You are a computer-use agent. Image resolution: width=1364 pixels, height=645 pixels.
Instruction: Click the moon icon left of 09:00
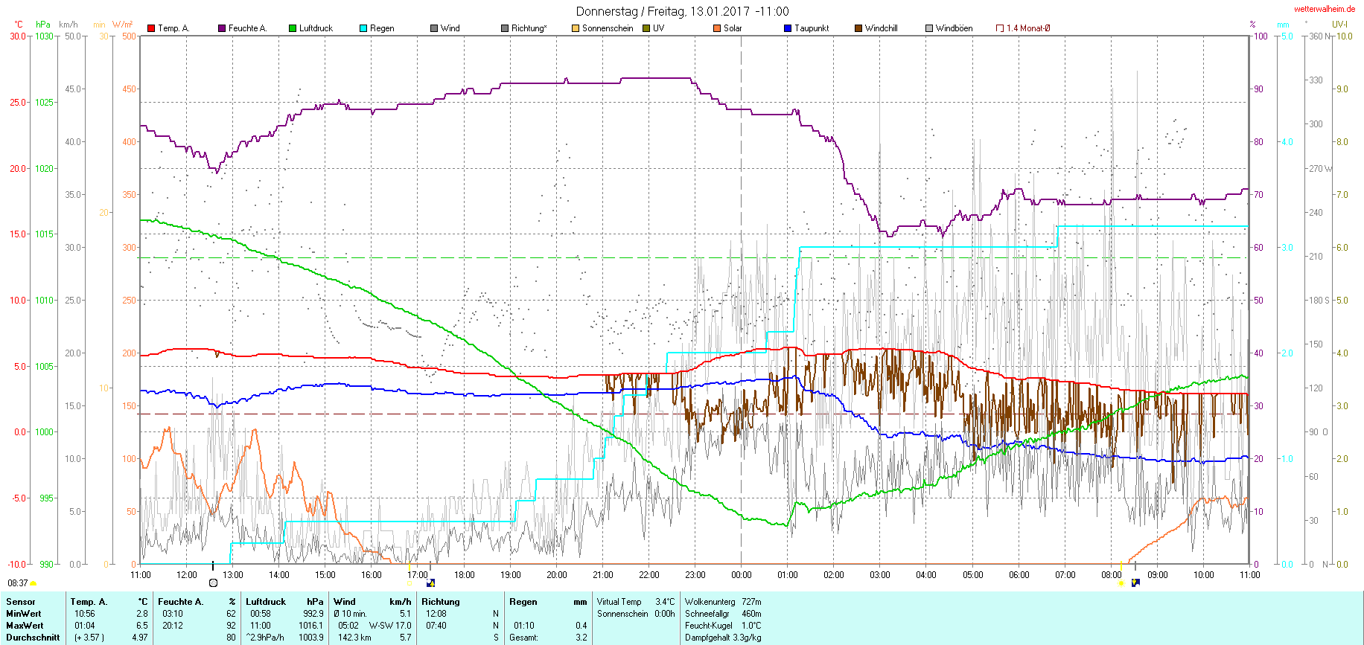click(x=1135, y=583)
